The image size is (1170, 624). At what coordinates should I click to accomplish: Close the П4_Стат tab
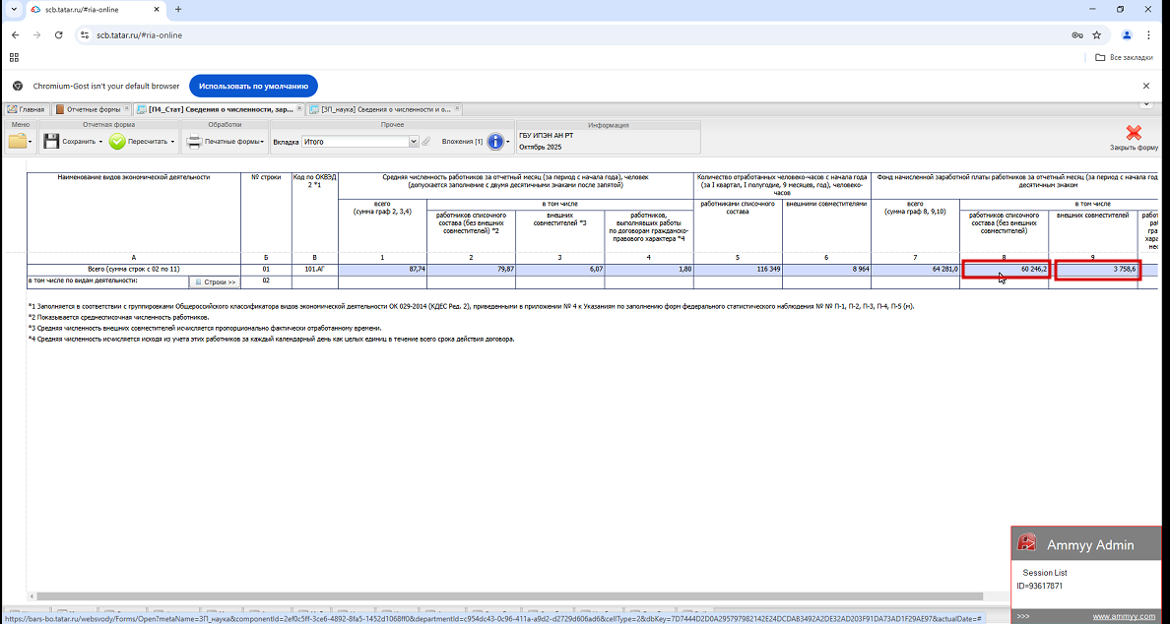click(300, 109)
